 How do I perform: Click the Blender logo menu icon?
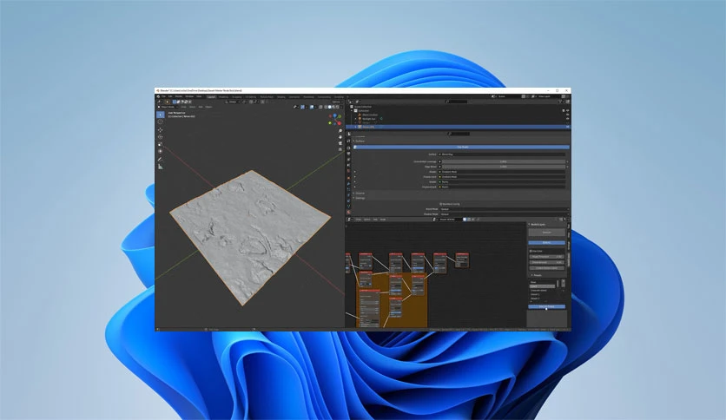point(158,96)
